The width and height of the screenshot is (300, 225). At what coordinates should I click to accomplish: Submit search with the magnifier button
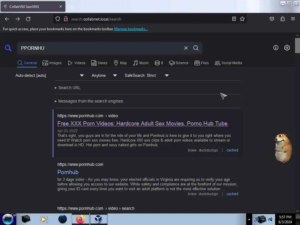196,48
